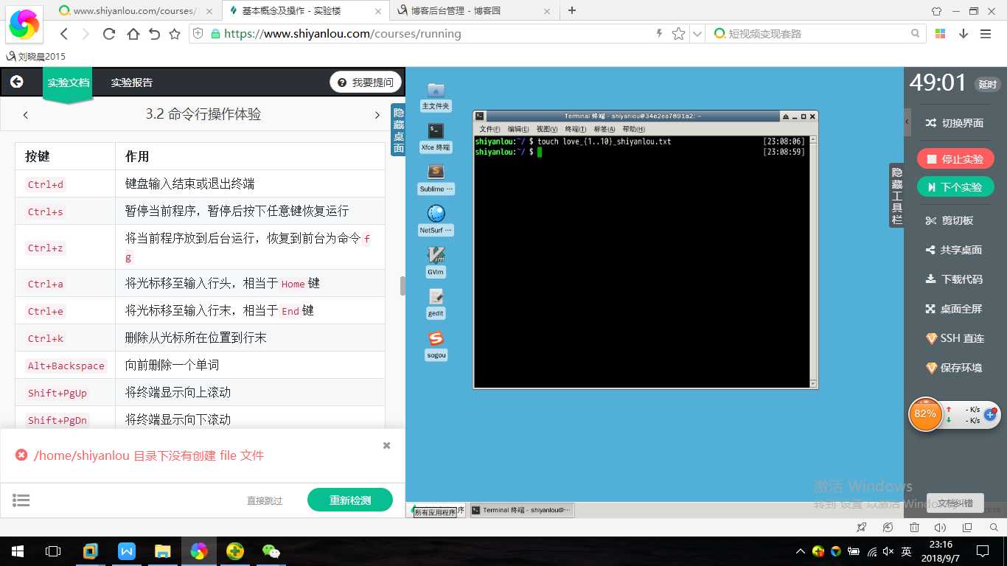Image resolution: width=1007 pixels, height=566 pixels.
Task: Open 标签(A) menu in Terminal window
Action: click(604, 129)
